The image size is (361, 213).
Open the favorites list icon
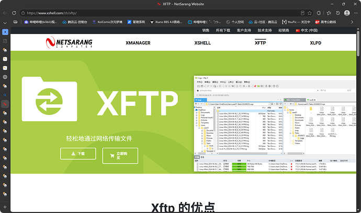click(329, 13)
